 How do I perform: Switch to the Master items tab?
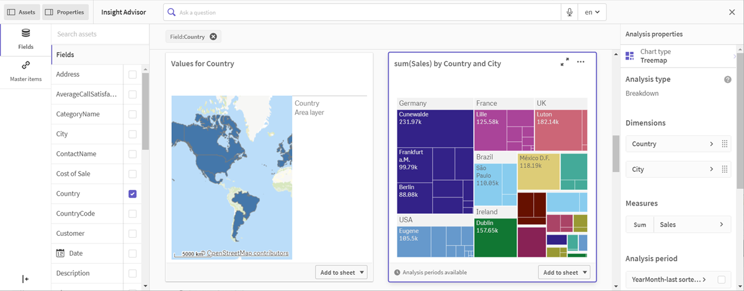tap(25, 71)
